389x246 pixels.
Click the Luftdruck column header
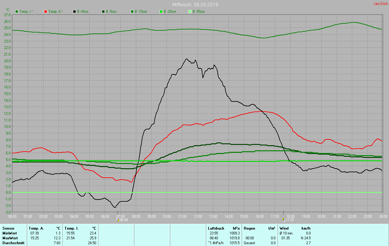(216, 228)
